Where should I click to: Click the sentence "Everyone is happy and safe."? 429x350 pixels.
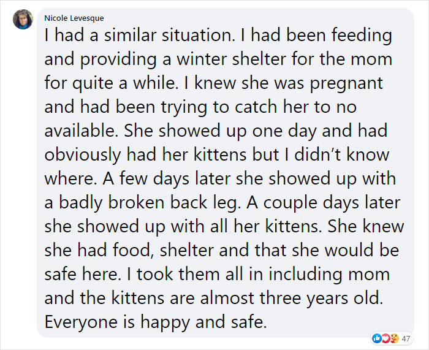156,322
